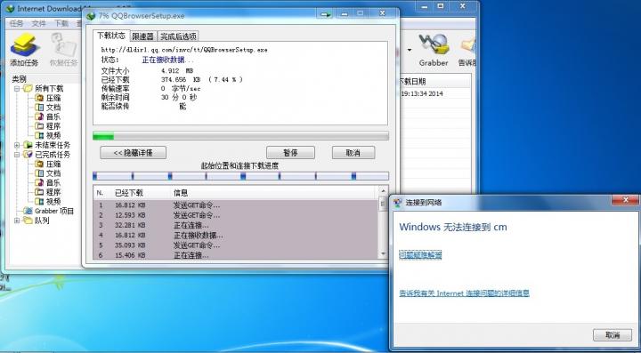Click the 所有下载 folder icon
Image resolution: width=641 pixels, height=353 pixels.
click(28, 89)
